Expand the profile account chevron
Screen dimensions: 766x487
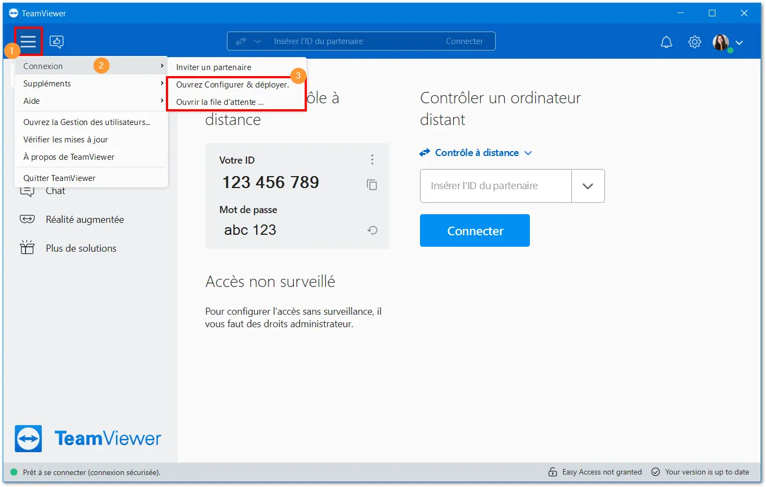(739, 42)
